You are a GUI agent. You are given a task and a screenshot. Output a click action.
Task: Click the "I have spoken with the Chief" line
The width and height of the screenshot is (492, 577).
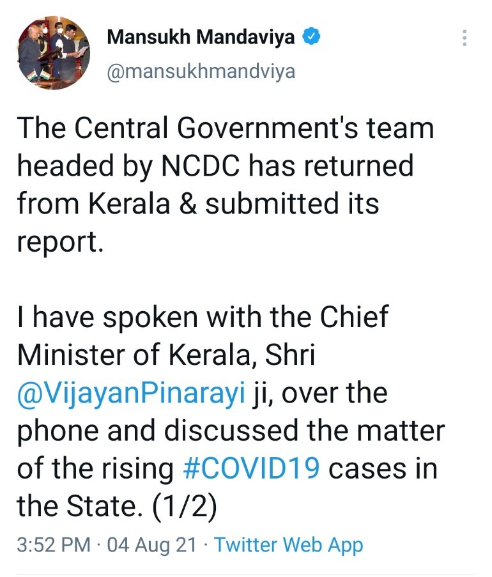(x=202, y=317)
